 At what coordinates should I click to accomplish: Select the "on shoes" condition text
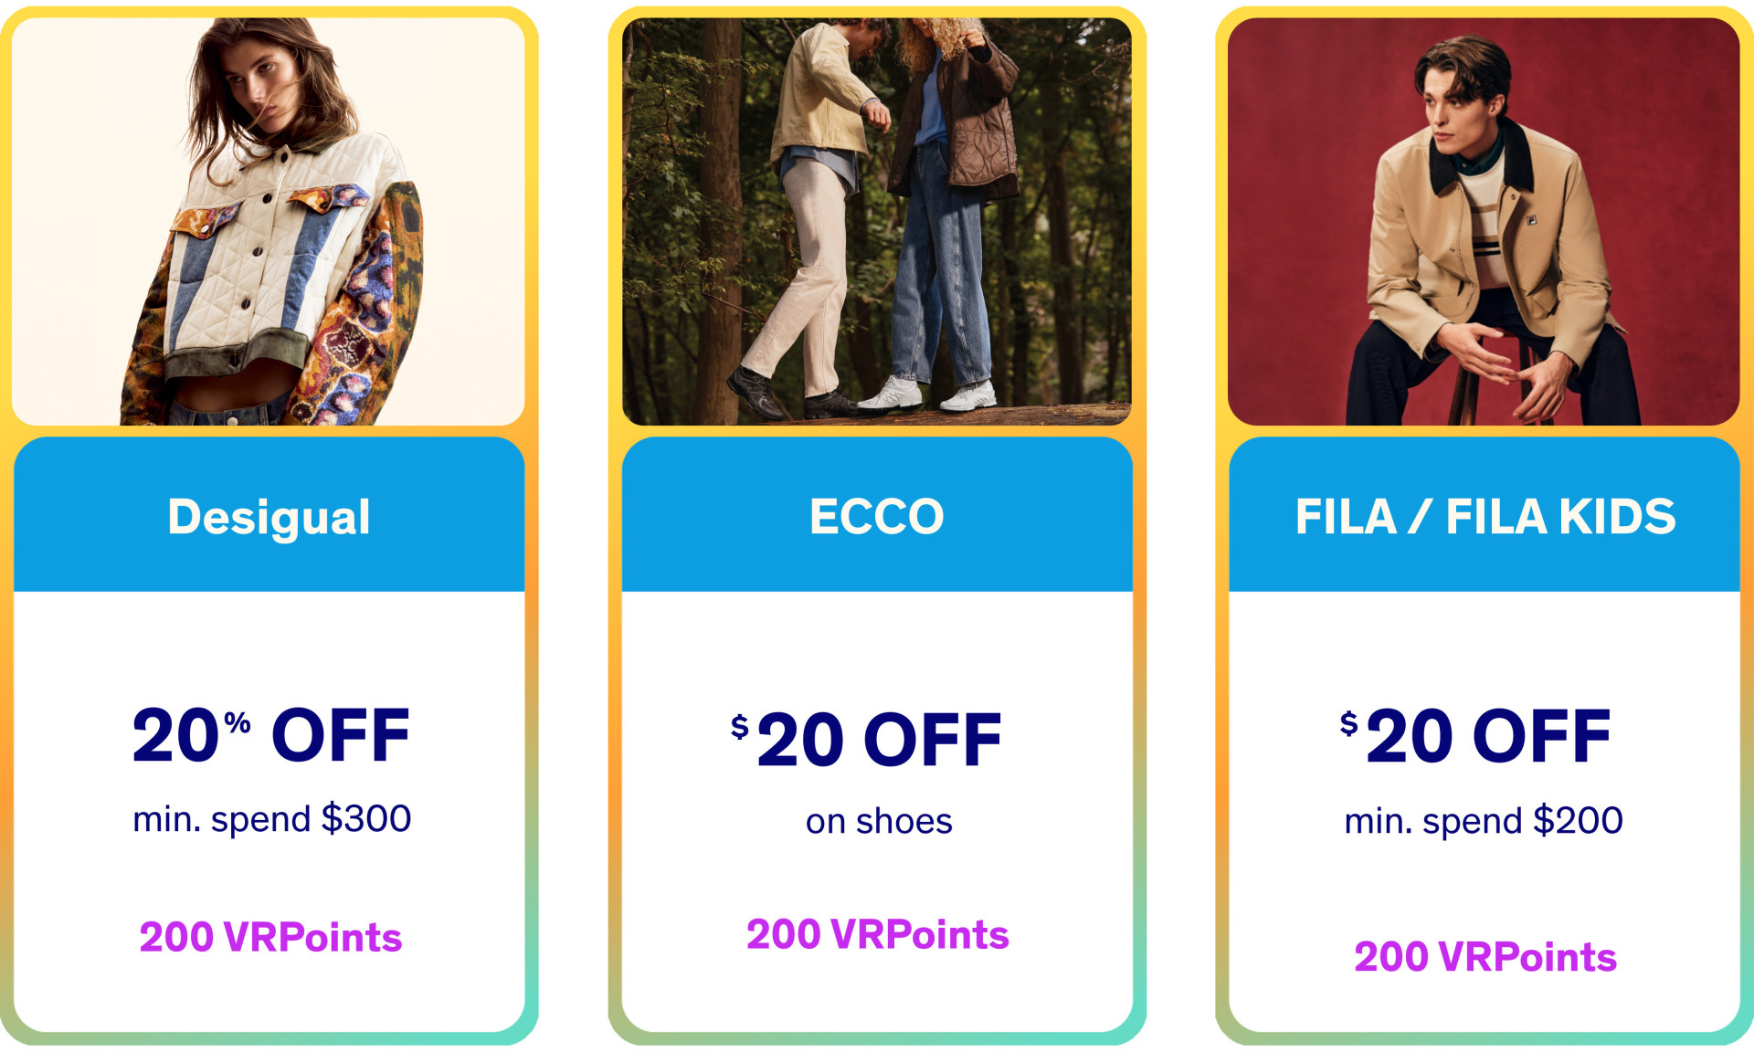click(x=878, y=822)
